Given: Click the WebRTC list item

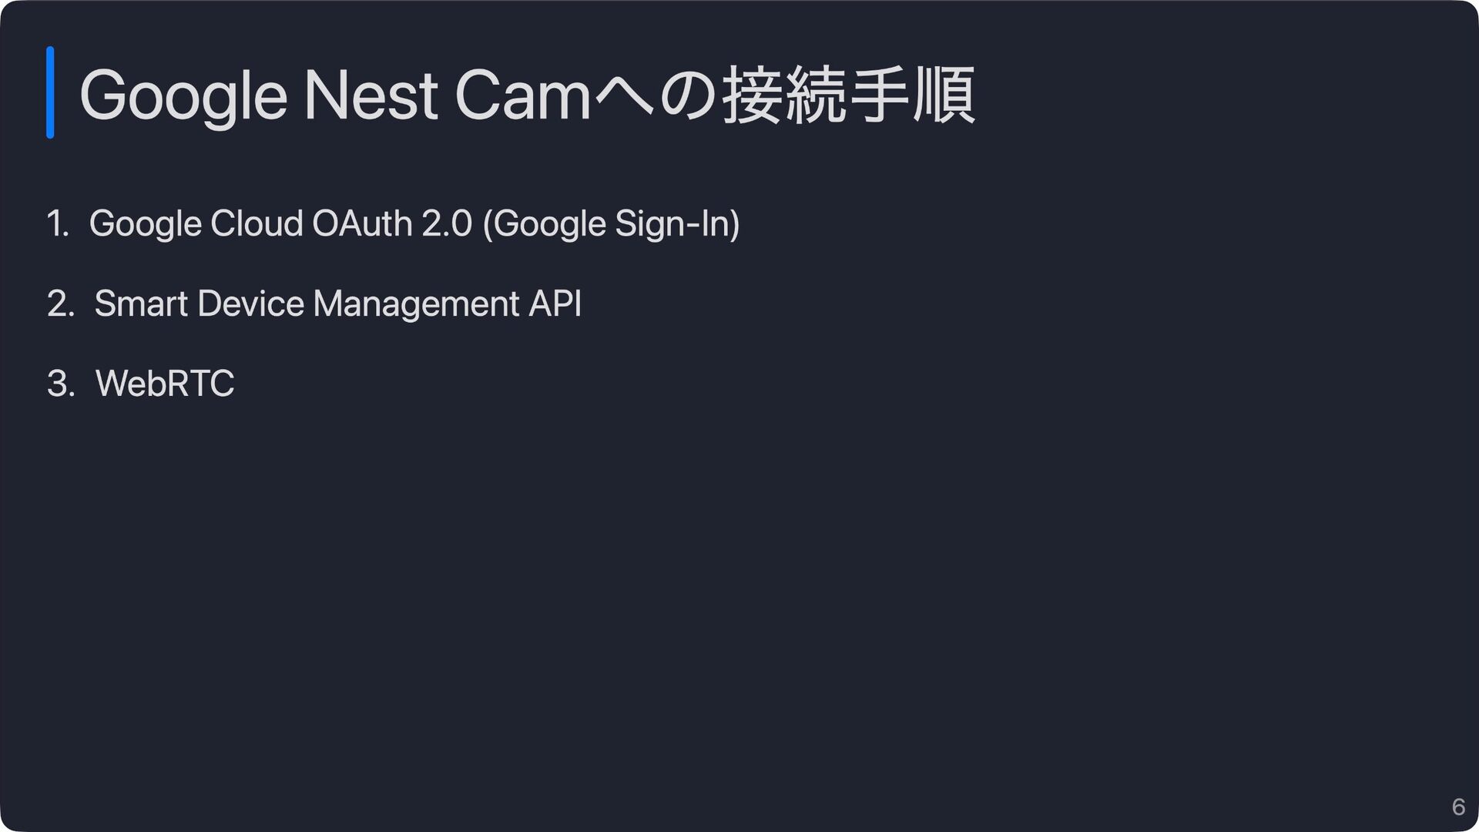Looking at the screenshot, I should 165,384.
